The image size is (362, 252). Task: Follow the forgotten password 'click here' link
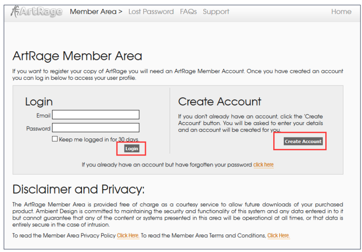click(263, 165)
